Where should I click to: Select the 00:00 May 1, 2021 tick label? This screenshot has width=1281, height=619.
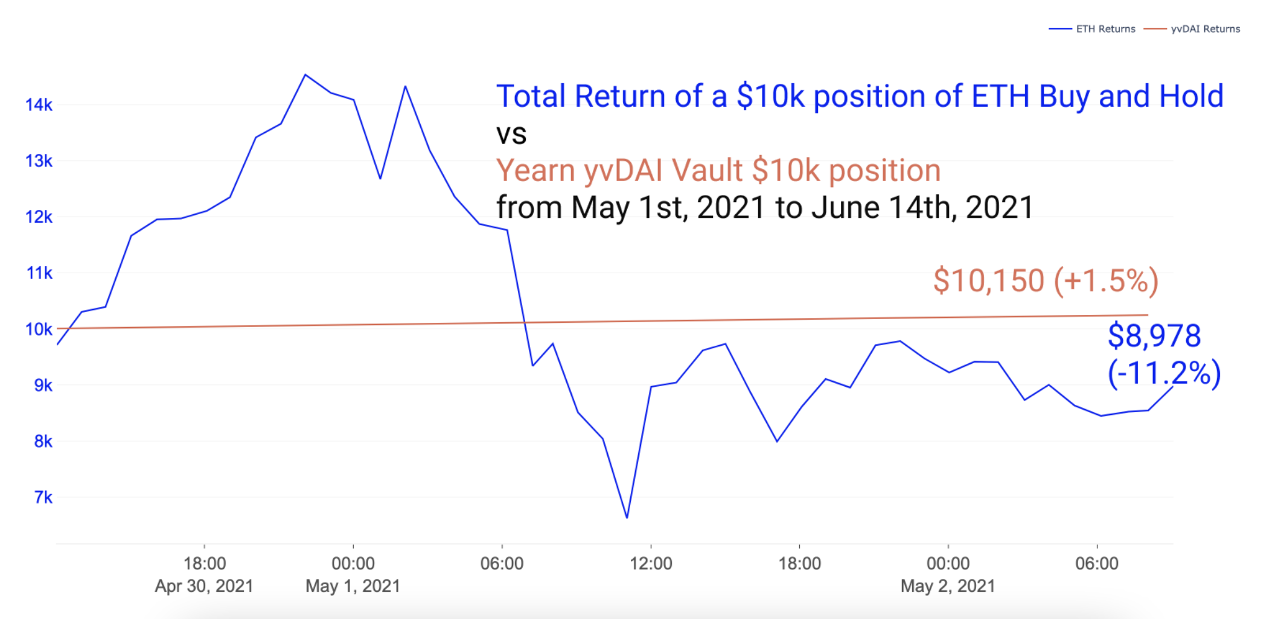point(353,574)
